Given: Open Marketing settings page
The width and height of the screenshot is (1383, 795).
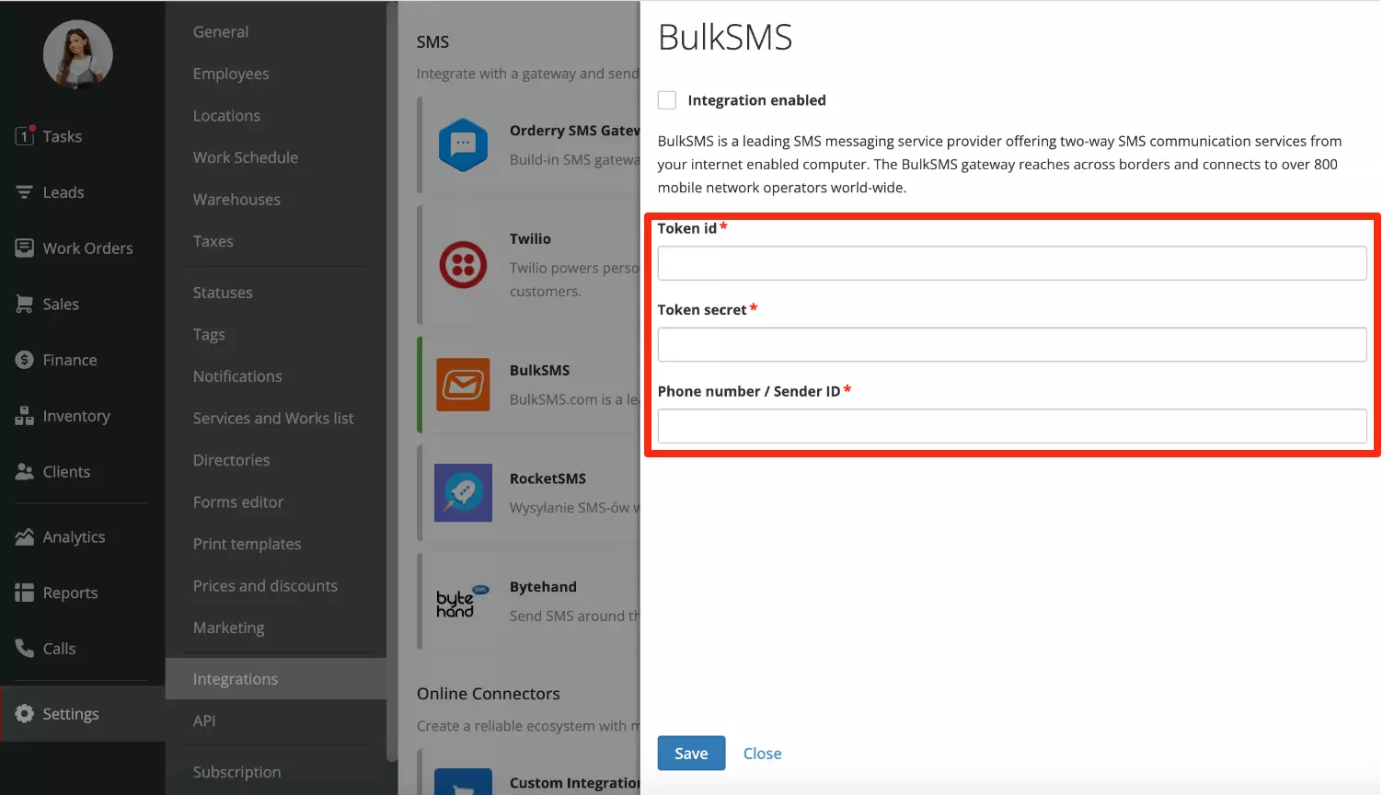Looking at the screenshot, I should click(x=228, y=628).
